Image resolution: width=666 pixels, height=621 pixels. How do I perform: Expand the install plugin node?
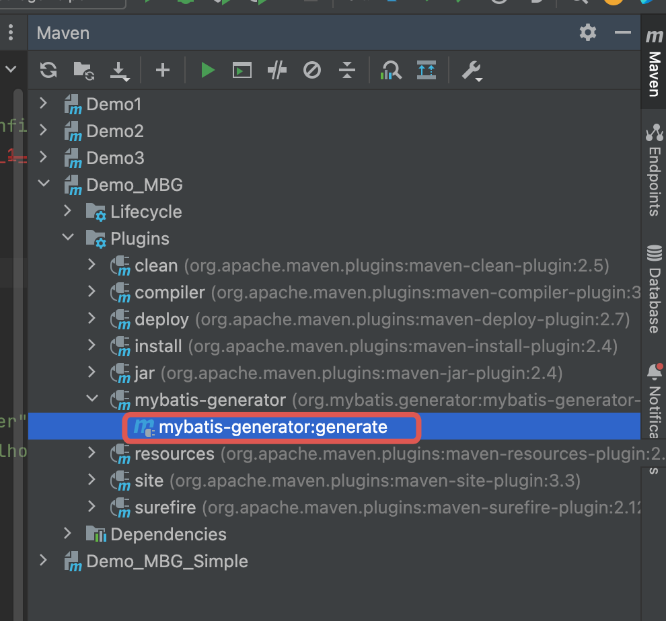(91, 345)
